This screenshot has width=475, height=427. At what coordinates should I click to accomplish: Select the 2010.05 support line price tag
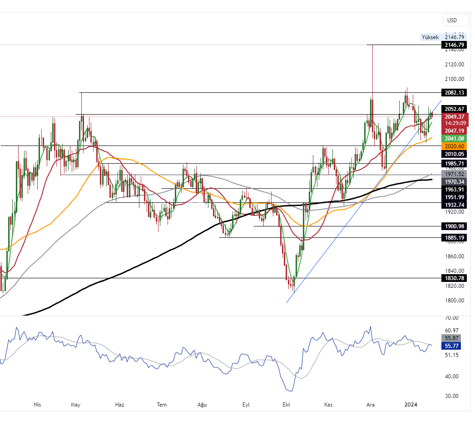pyautogui.click(x=455, y=154)
